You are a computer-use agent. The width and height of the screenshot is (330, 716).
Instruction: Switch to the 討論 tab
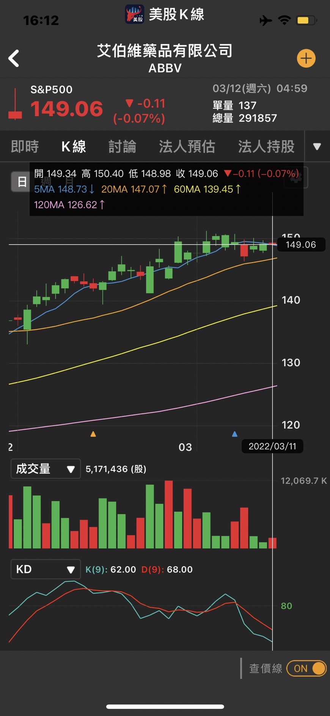click(122, 147)
